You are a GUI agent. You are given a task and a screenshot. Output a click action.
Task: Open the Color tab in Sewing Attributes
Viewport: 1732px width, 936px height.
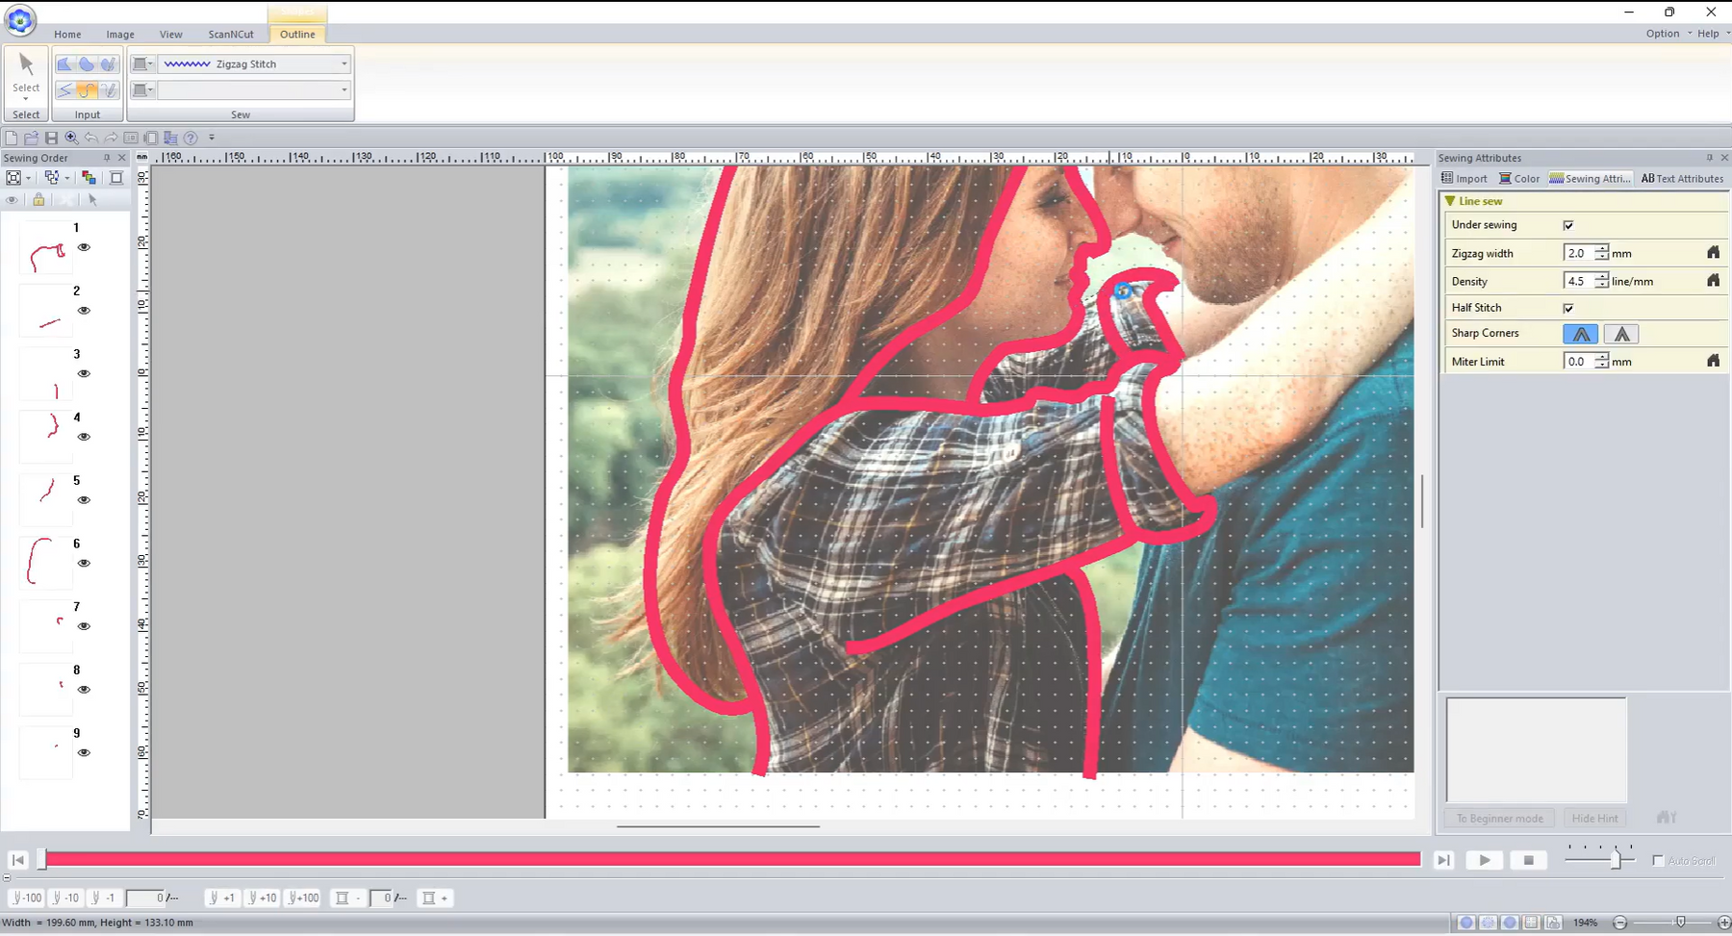1519,178
